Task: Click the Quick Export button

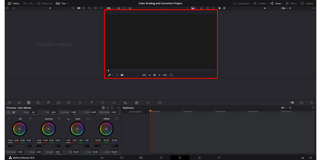Action: coord(241,3)
